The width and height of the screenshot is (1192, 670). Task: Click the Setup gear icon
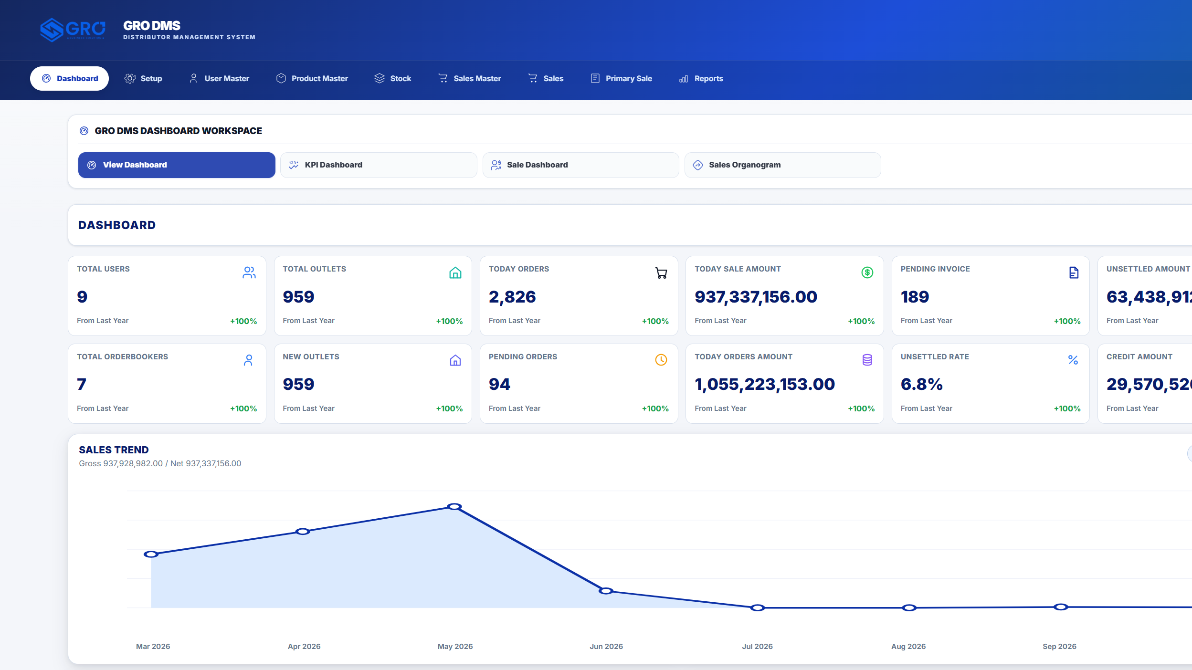tap(130, 78)
